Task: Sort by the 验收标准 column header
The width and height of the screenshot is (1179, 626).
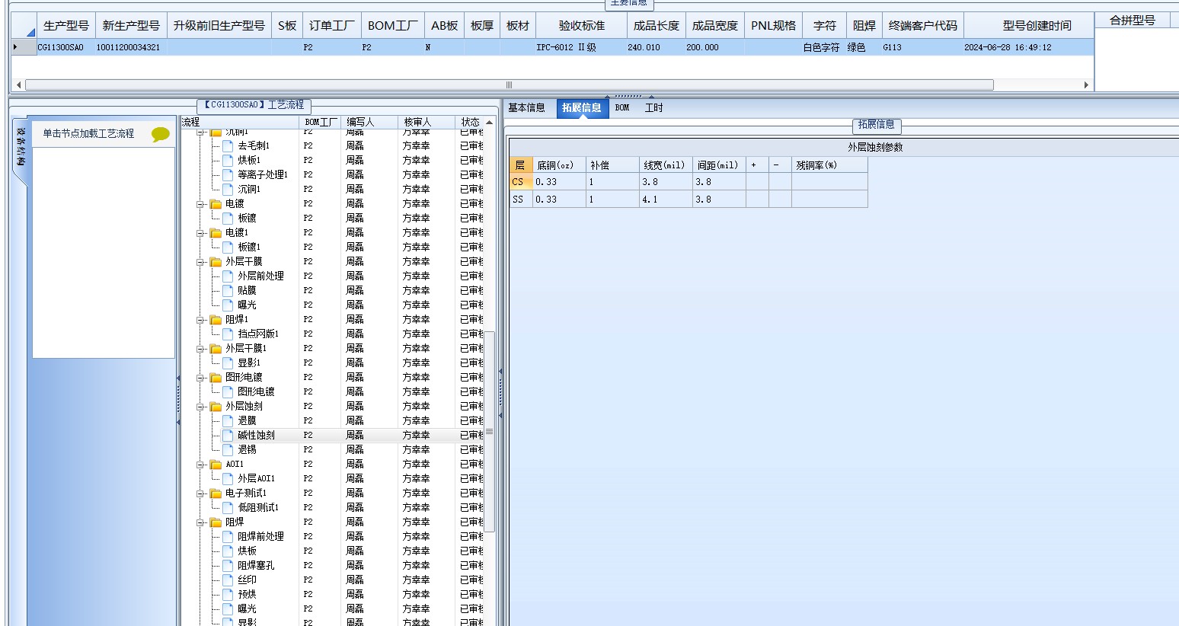Action: pyautogui.click(x=582, y=26)
